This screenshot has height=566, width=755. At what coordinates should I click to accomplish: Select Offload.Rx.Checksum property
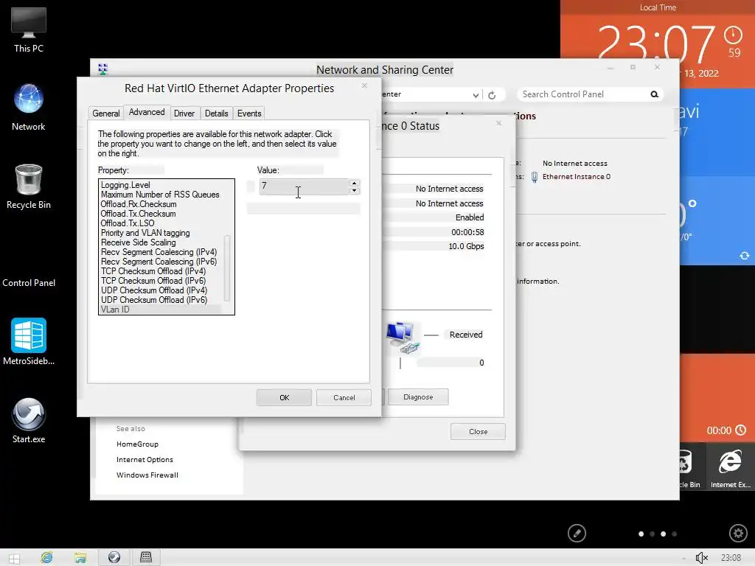(138, 204)
